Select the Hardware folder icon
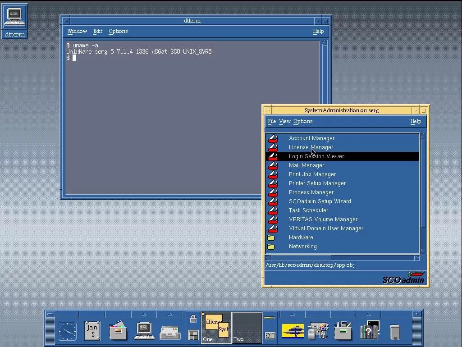Screen dimensions: 462x347 click(271, 237)
